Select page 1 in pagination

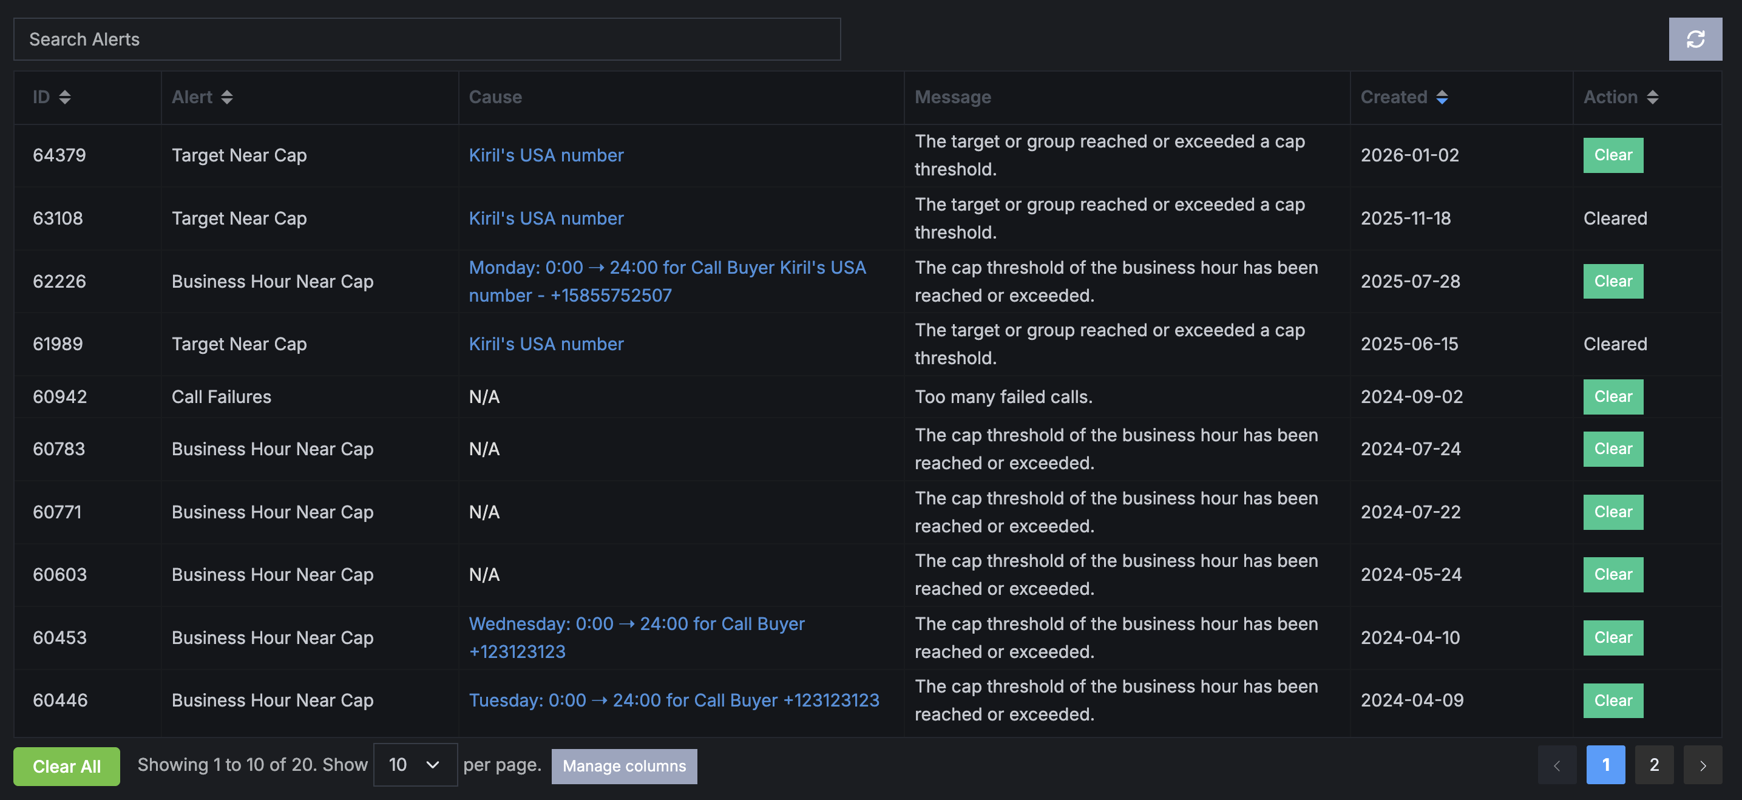pos(1605,765)
